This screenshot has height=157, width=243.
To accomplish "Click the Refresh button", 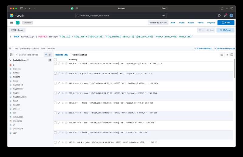I will (x=225, y=30).
